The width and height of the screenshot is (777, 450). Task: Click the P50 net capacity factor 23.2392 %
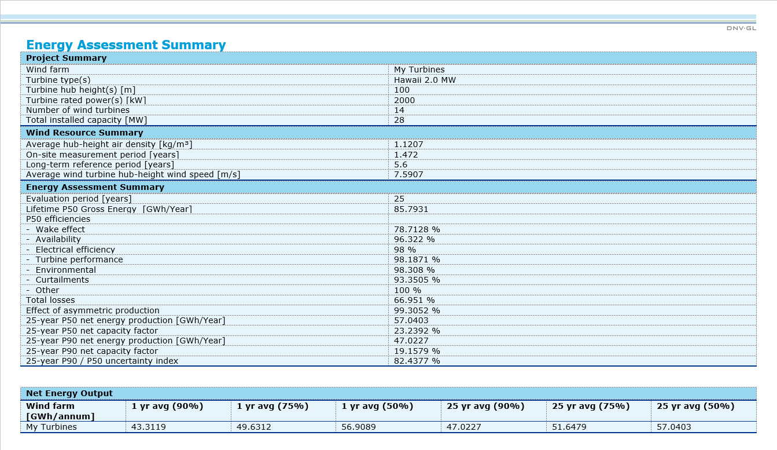point(417,331)
